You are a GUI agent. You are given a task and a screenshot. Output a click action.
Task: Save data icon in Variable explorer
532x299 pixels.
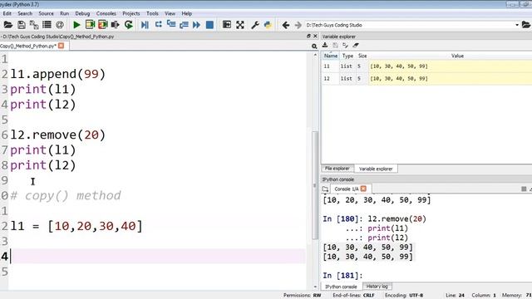tap(335, 45)
